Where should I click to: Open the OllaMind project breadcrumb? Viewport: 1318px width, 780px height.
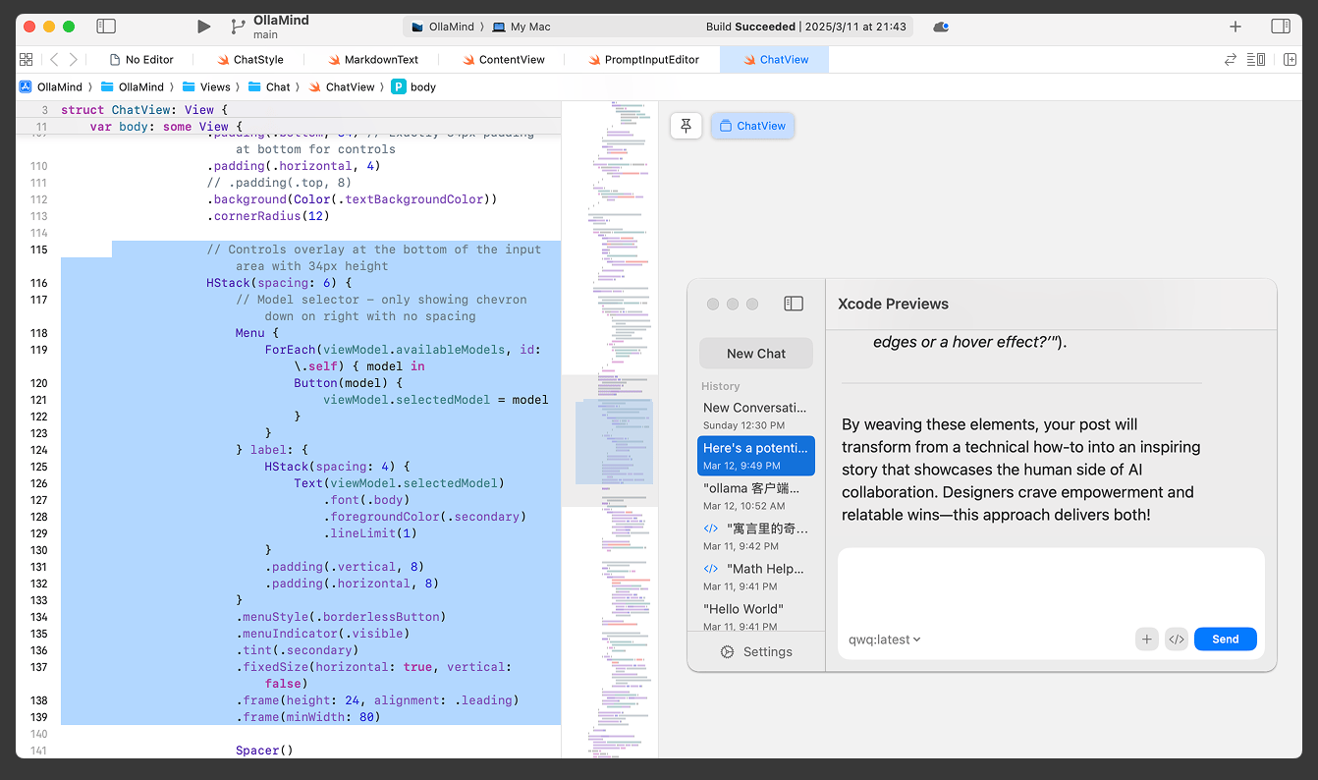click(51, 86)
